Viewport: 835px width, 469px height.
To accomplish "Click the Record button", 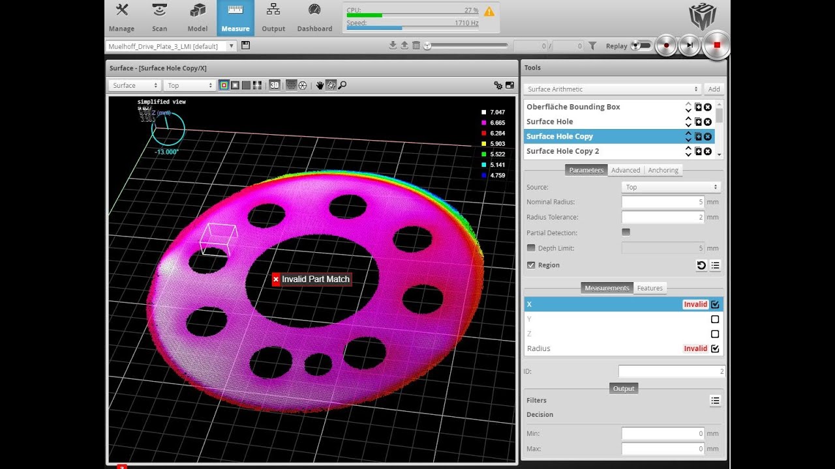I will [x=667, y=46].
